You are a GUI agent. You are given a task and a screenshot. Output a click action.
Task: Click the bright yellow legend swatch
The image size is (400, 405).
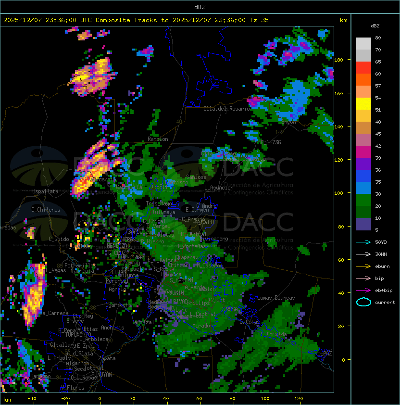click(x=363, y=104)
